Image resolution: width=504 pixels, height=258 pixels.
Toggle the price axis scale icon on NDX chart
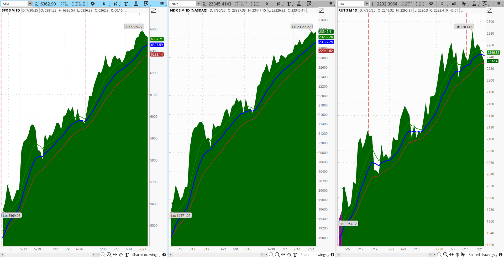point(322,10)
